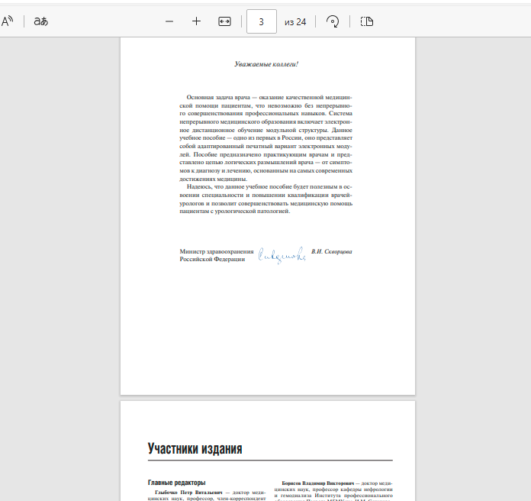Click the line 'пациентам с урологической патологией.'

pyautogui.click(x=235, y=212)
